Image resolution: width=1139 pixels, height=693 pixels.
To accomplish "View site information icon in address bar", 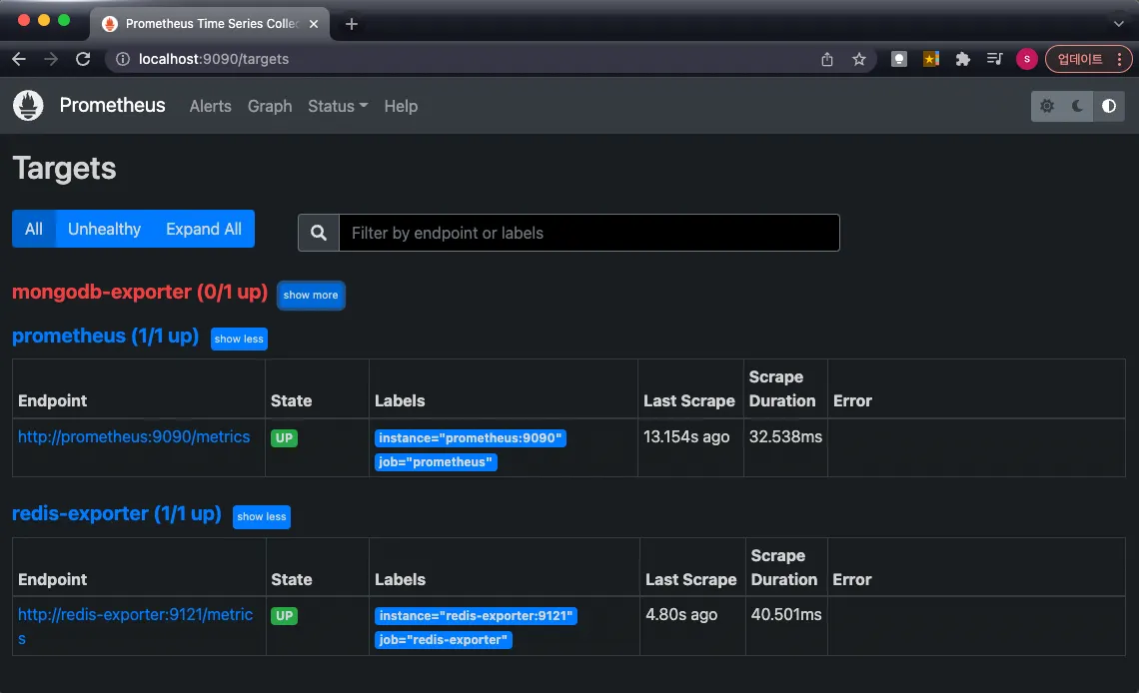I will tap(123, 59).
